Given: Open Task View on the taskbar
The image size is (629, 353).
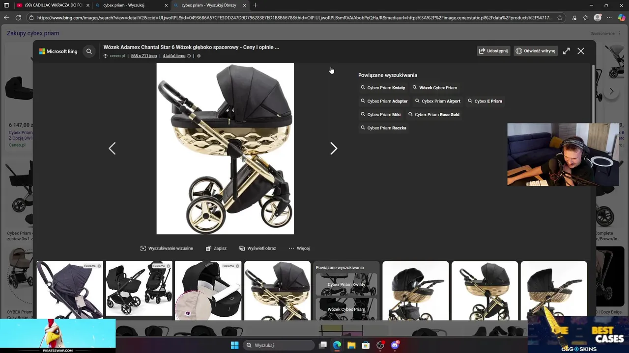Looking at the screenshot, I should tap(323, 345).
